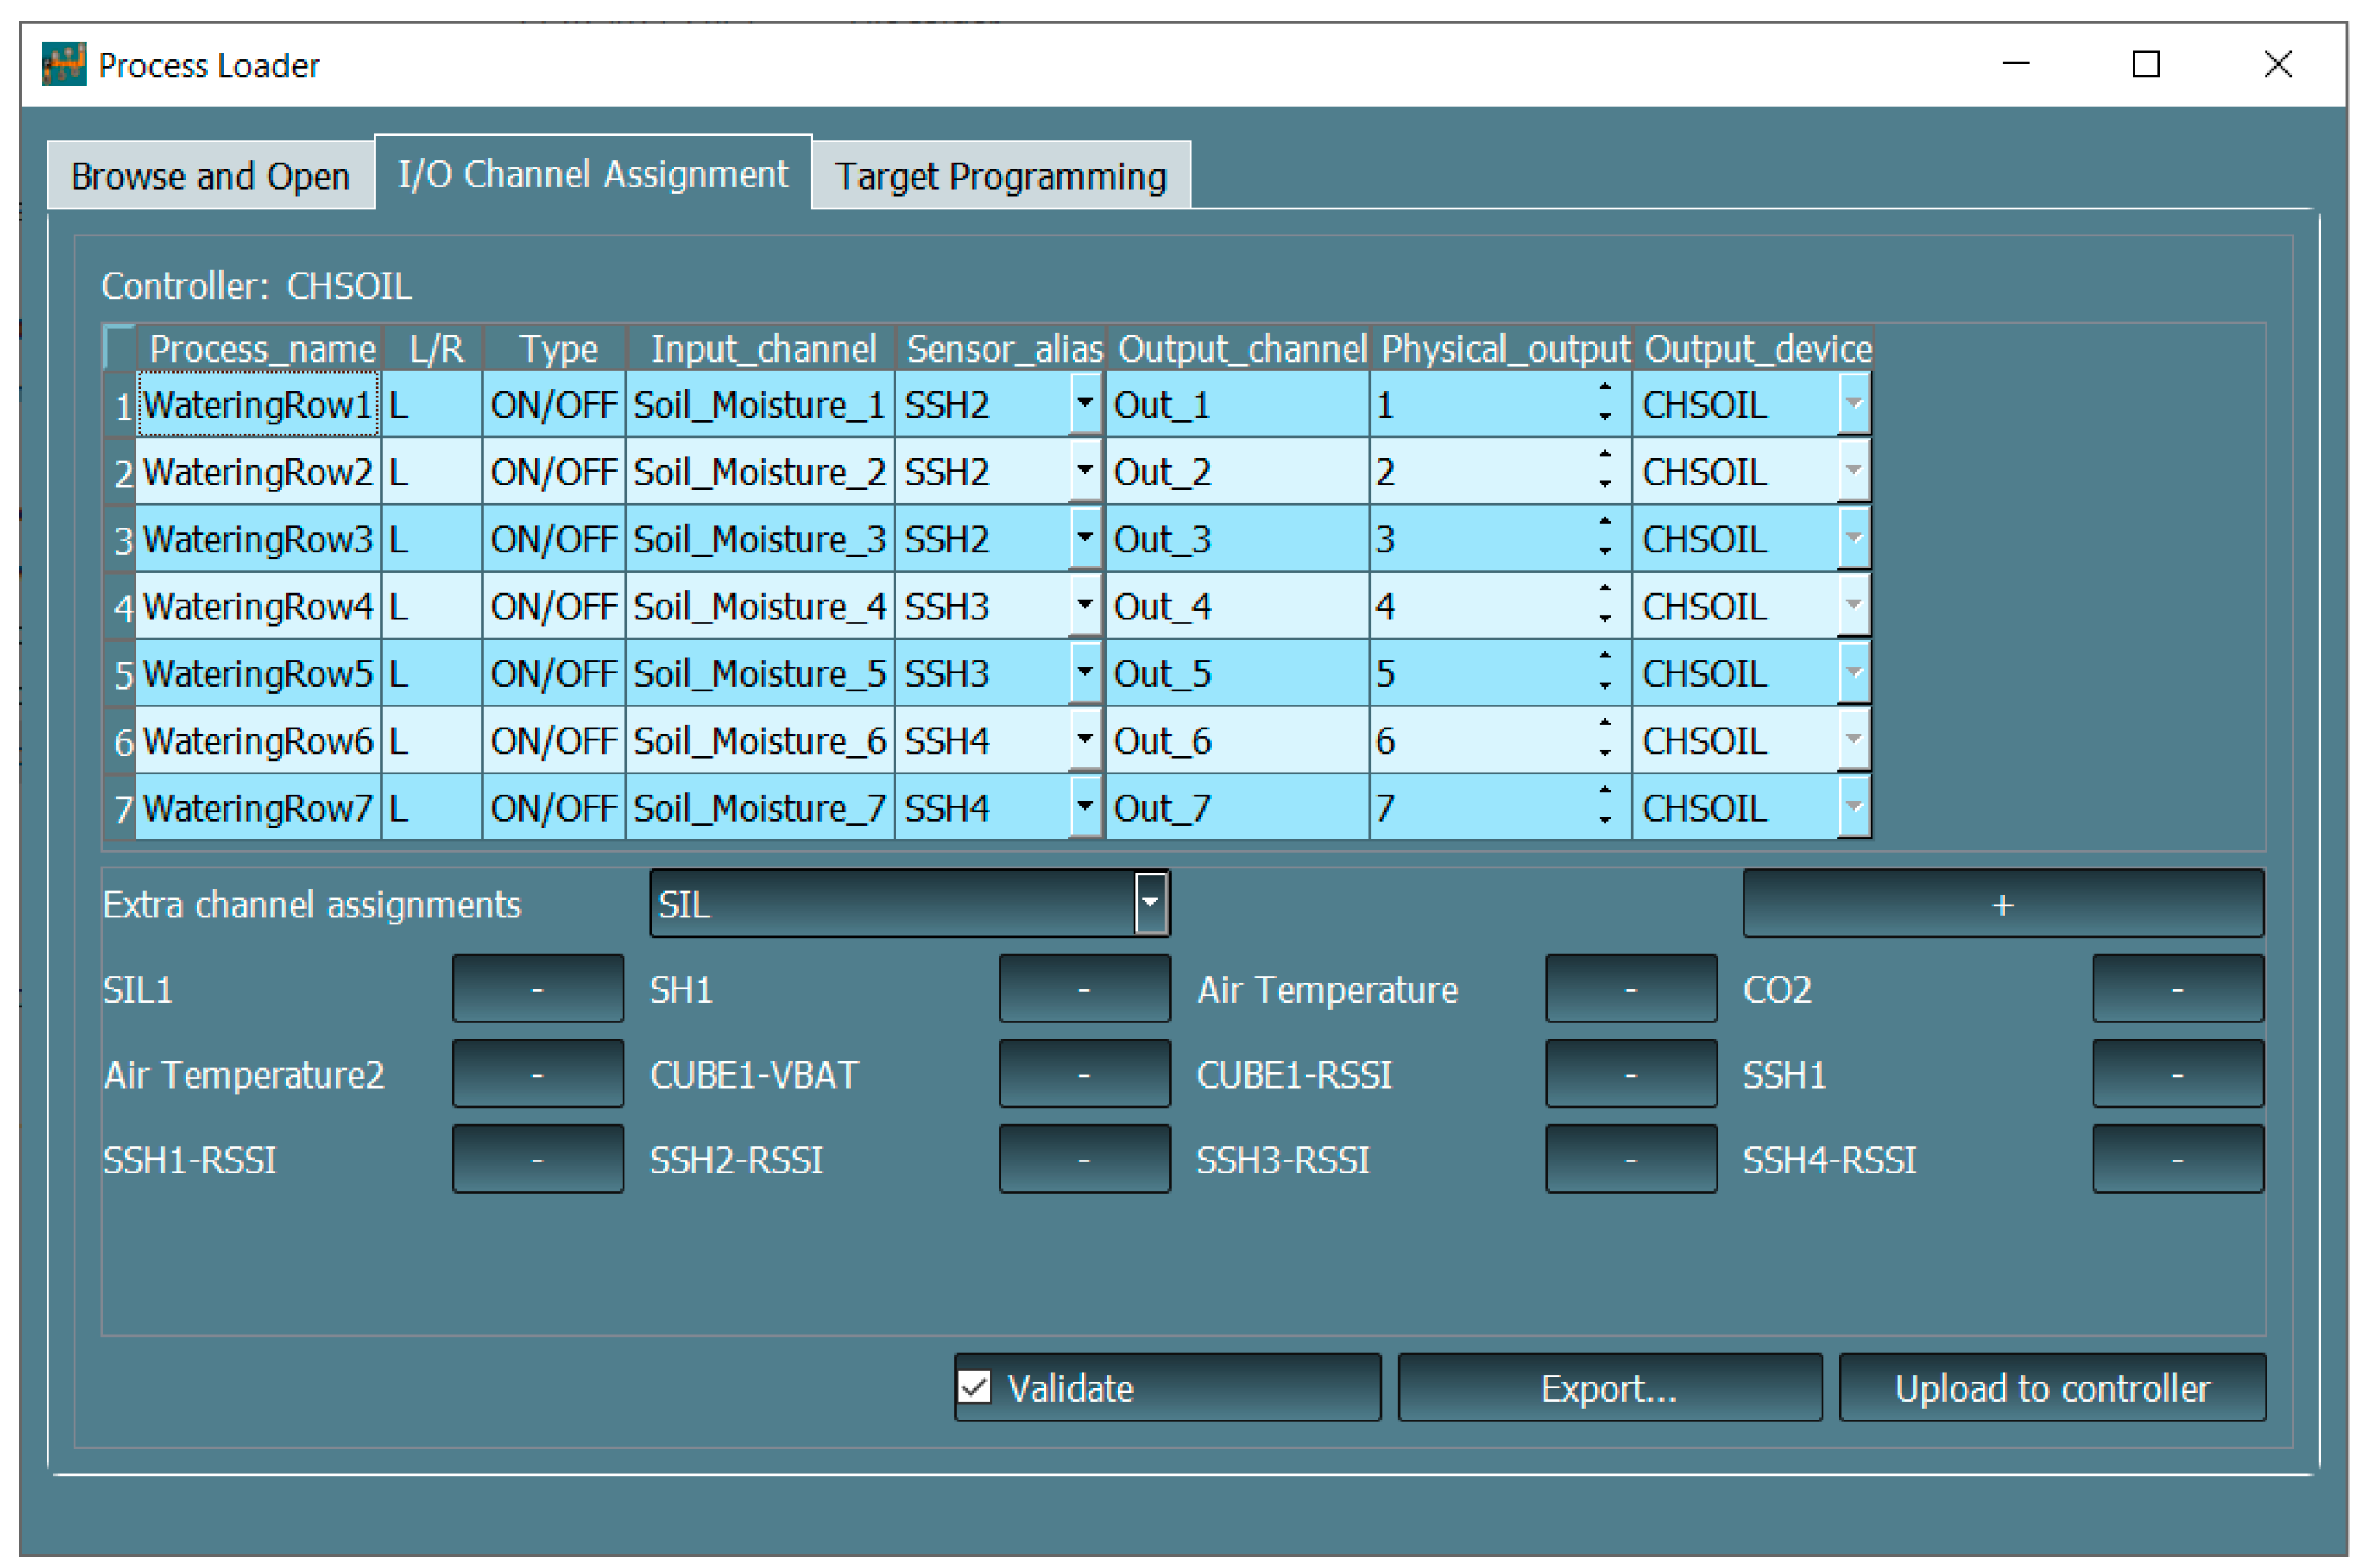Open Output_device dropdown for WateringRow2
The image size is (2374, 1568).
pos(1853,470)
